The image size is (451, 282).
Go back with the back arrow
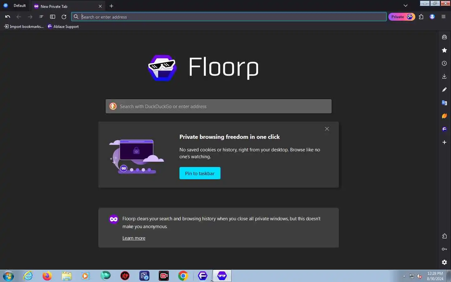pyautogui.click(x=19, y=17)
